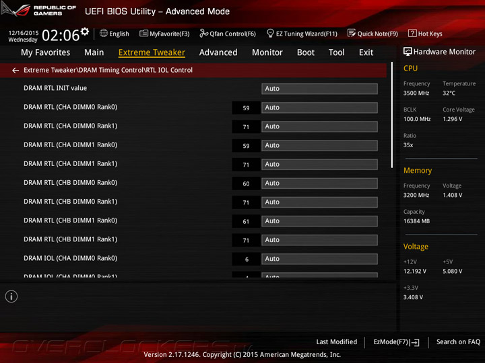This screenshot has width=485, height=363.
Task: Edit Auto field for CHB DIMM1 Rank1 RTL
Action: coord(319,240)
